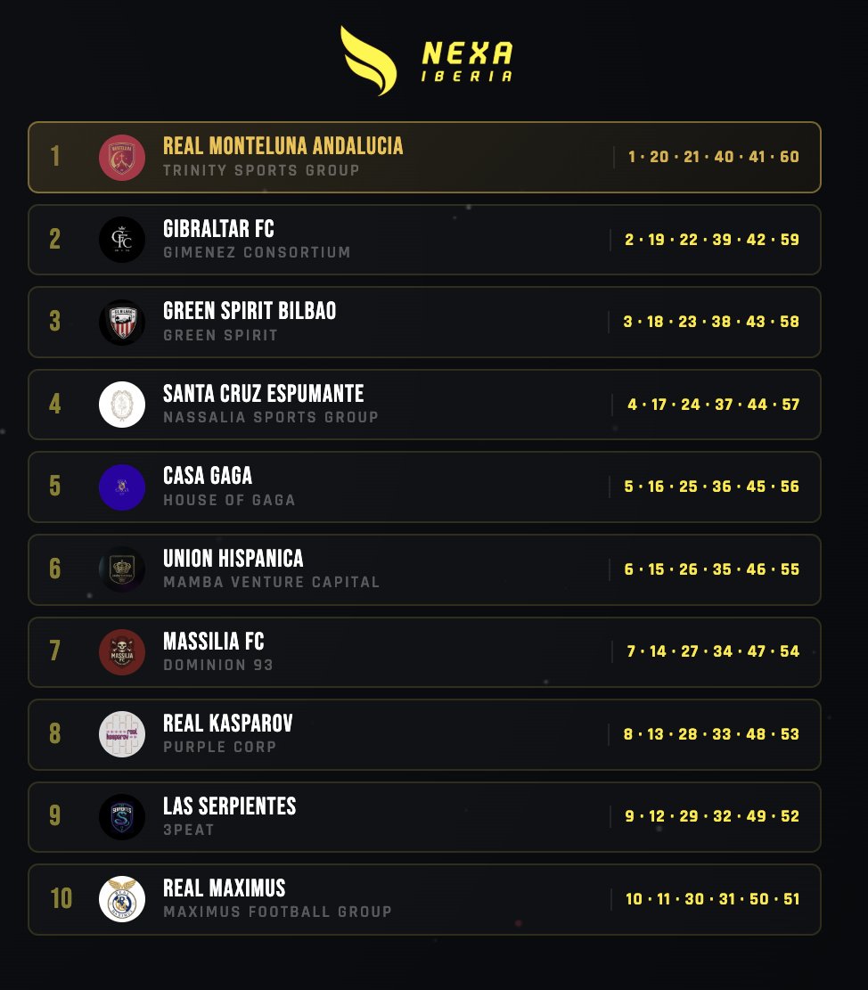Click Mamba Venture Capital owner text
The height and width of the screenshot is (990, 868).
coord(272,582)
